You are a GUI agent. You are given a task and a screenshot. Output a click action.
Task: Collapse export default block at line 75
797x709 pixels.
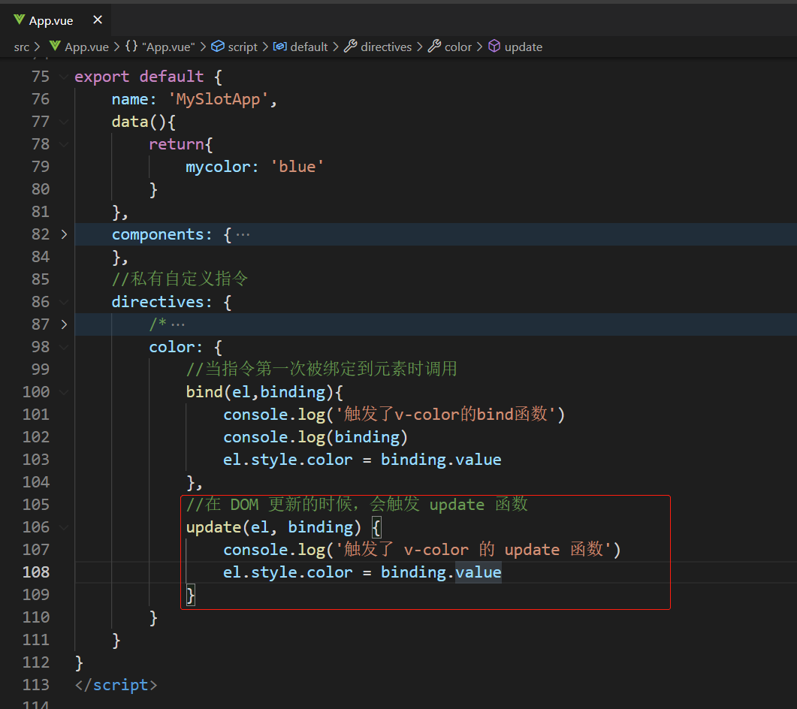point(64,77)
